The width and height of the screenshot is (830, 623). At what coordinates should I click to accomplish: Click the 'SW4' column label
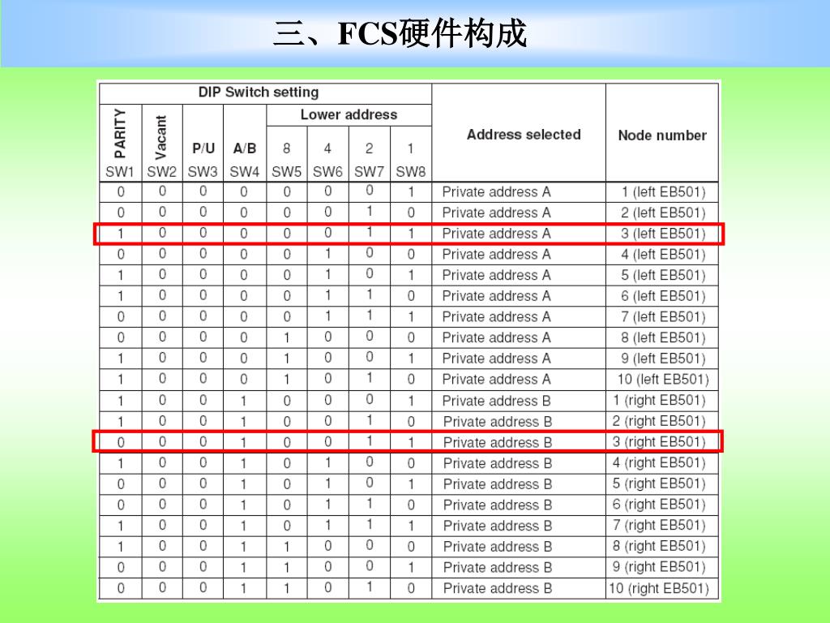(245, 172)
